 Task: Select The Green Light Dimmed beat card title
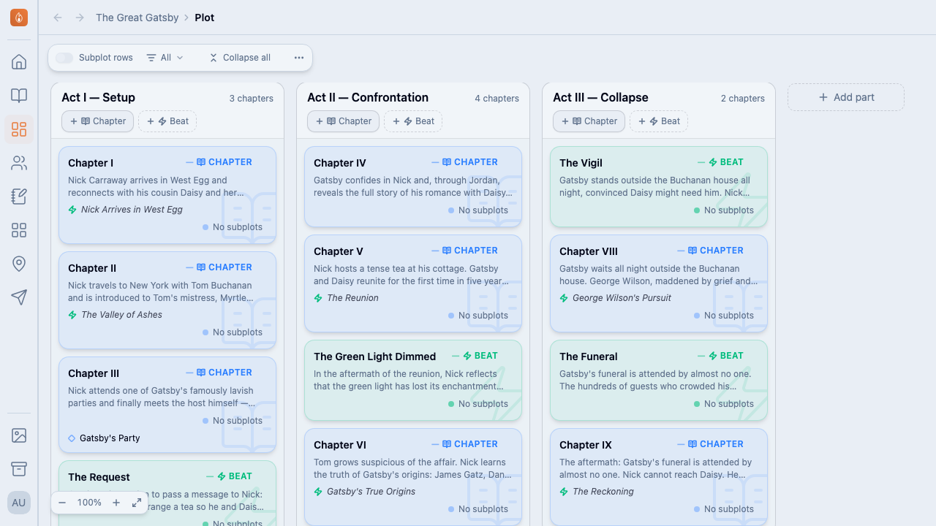375,357
